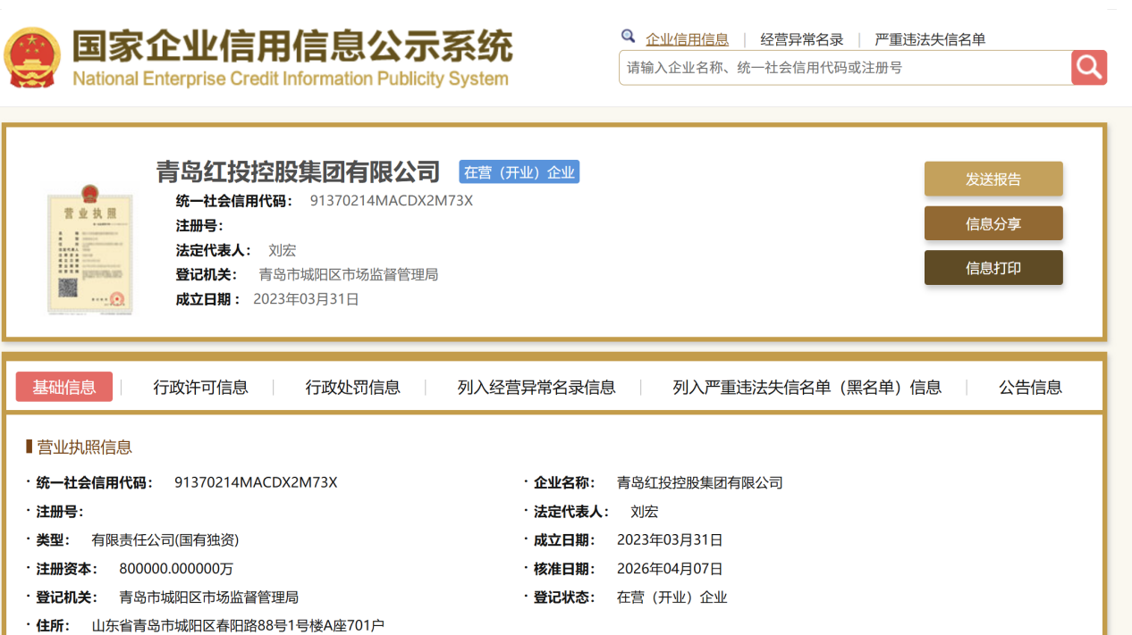The image size is (1132, 635).
Task: Open the 行政许可信息 tab
Action: tap(200, 387)
